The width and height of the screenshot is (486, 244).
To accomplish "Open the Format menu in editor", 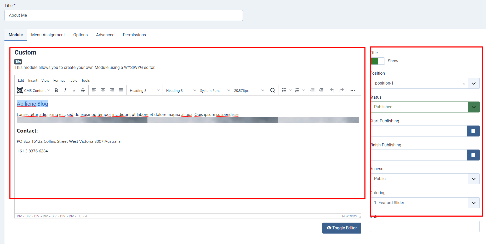I will (x=59, y=81).
